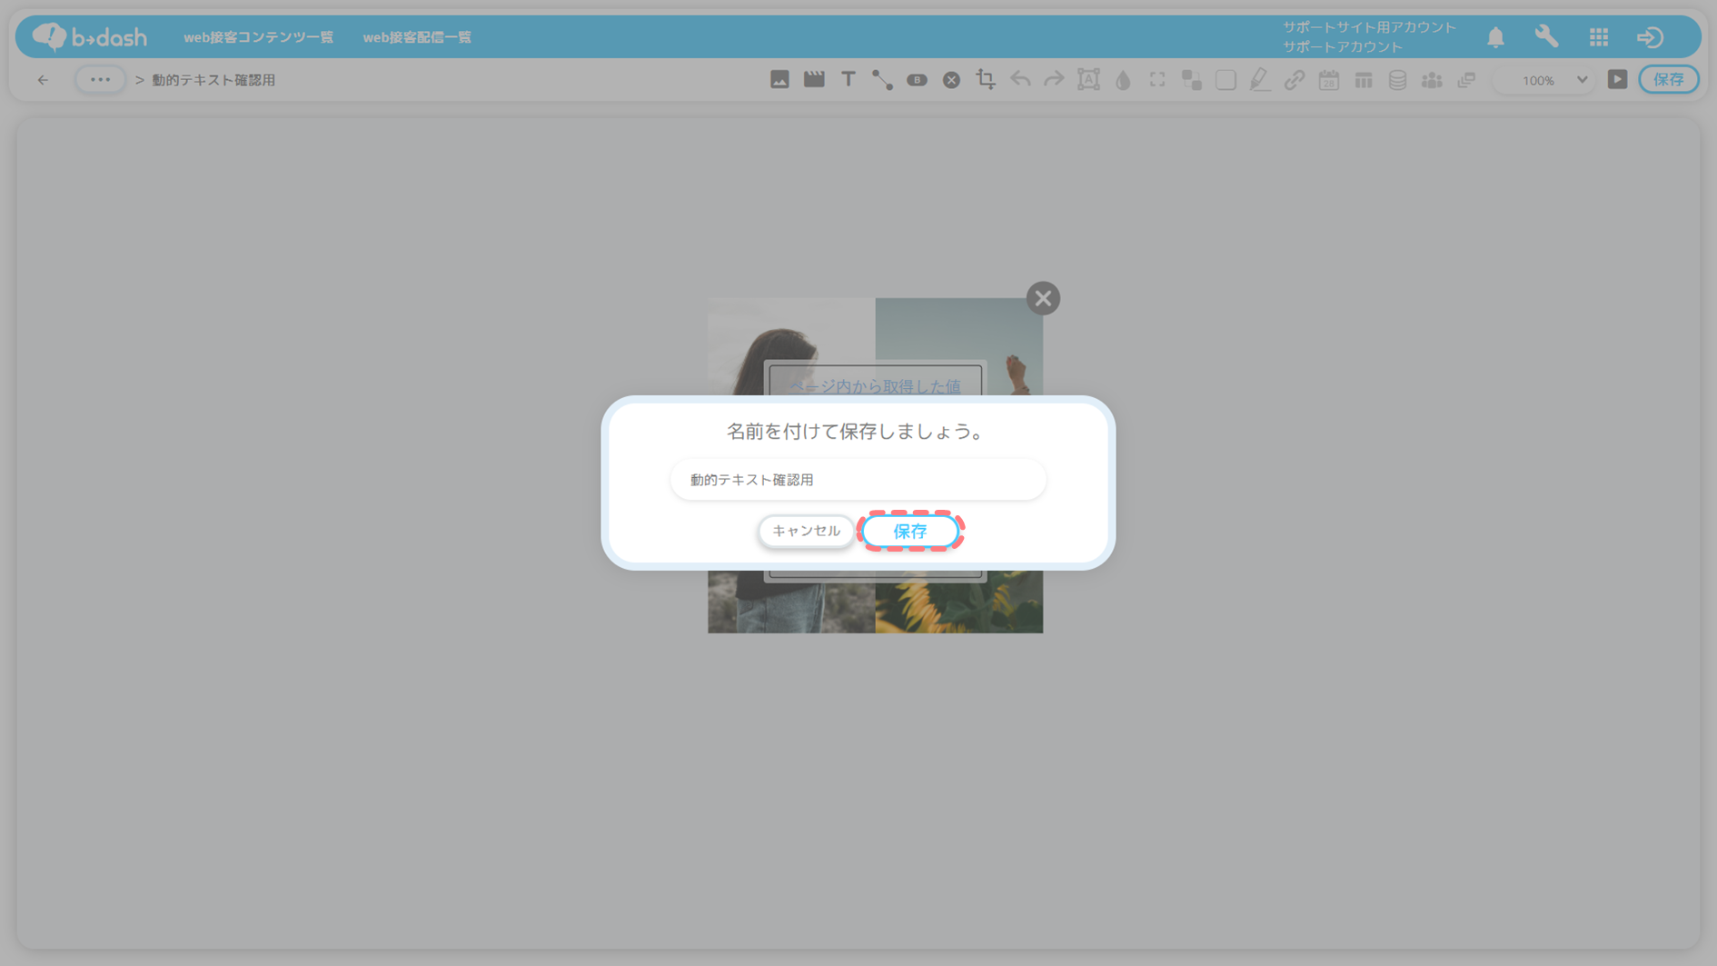Image resolution: width=1717 pixels, height=966 pixels.
Task: Click the text box frame icon
Action: pos(1088,80)
